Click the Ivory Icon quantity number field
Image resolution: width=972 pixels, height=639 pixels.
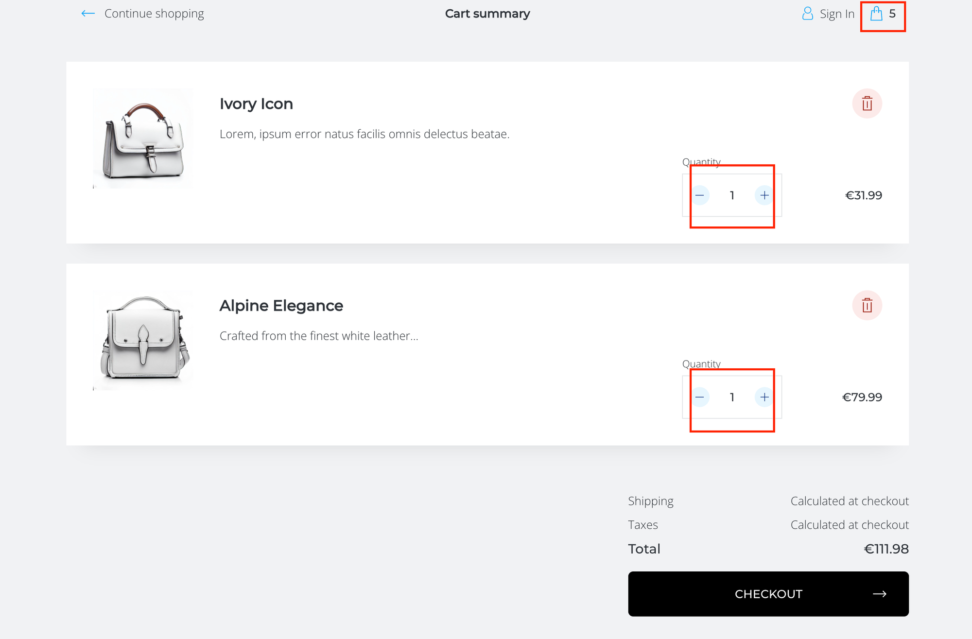[732, 195]
